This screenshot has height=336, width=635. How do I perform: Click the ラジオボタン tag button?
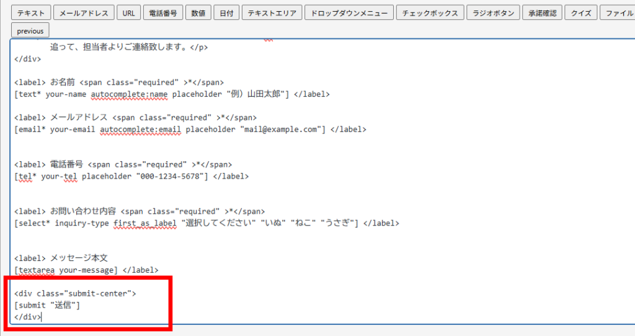493,13
